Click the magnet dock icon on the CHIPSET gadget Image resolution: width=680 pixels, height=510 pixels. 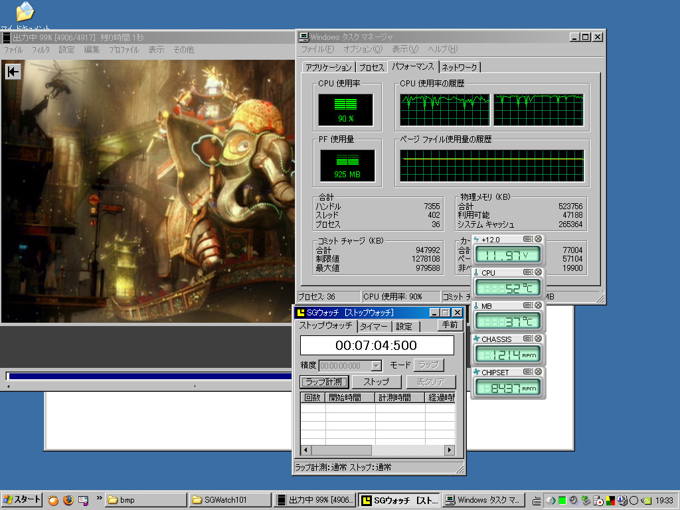pos(528,372)
